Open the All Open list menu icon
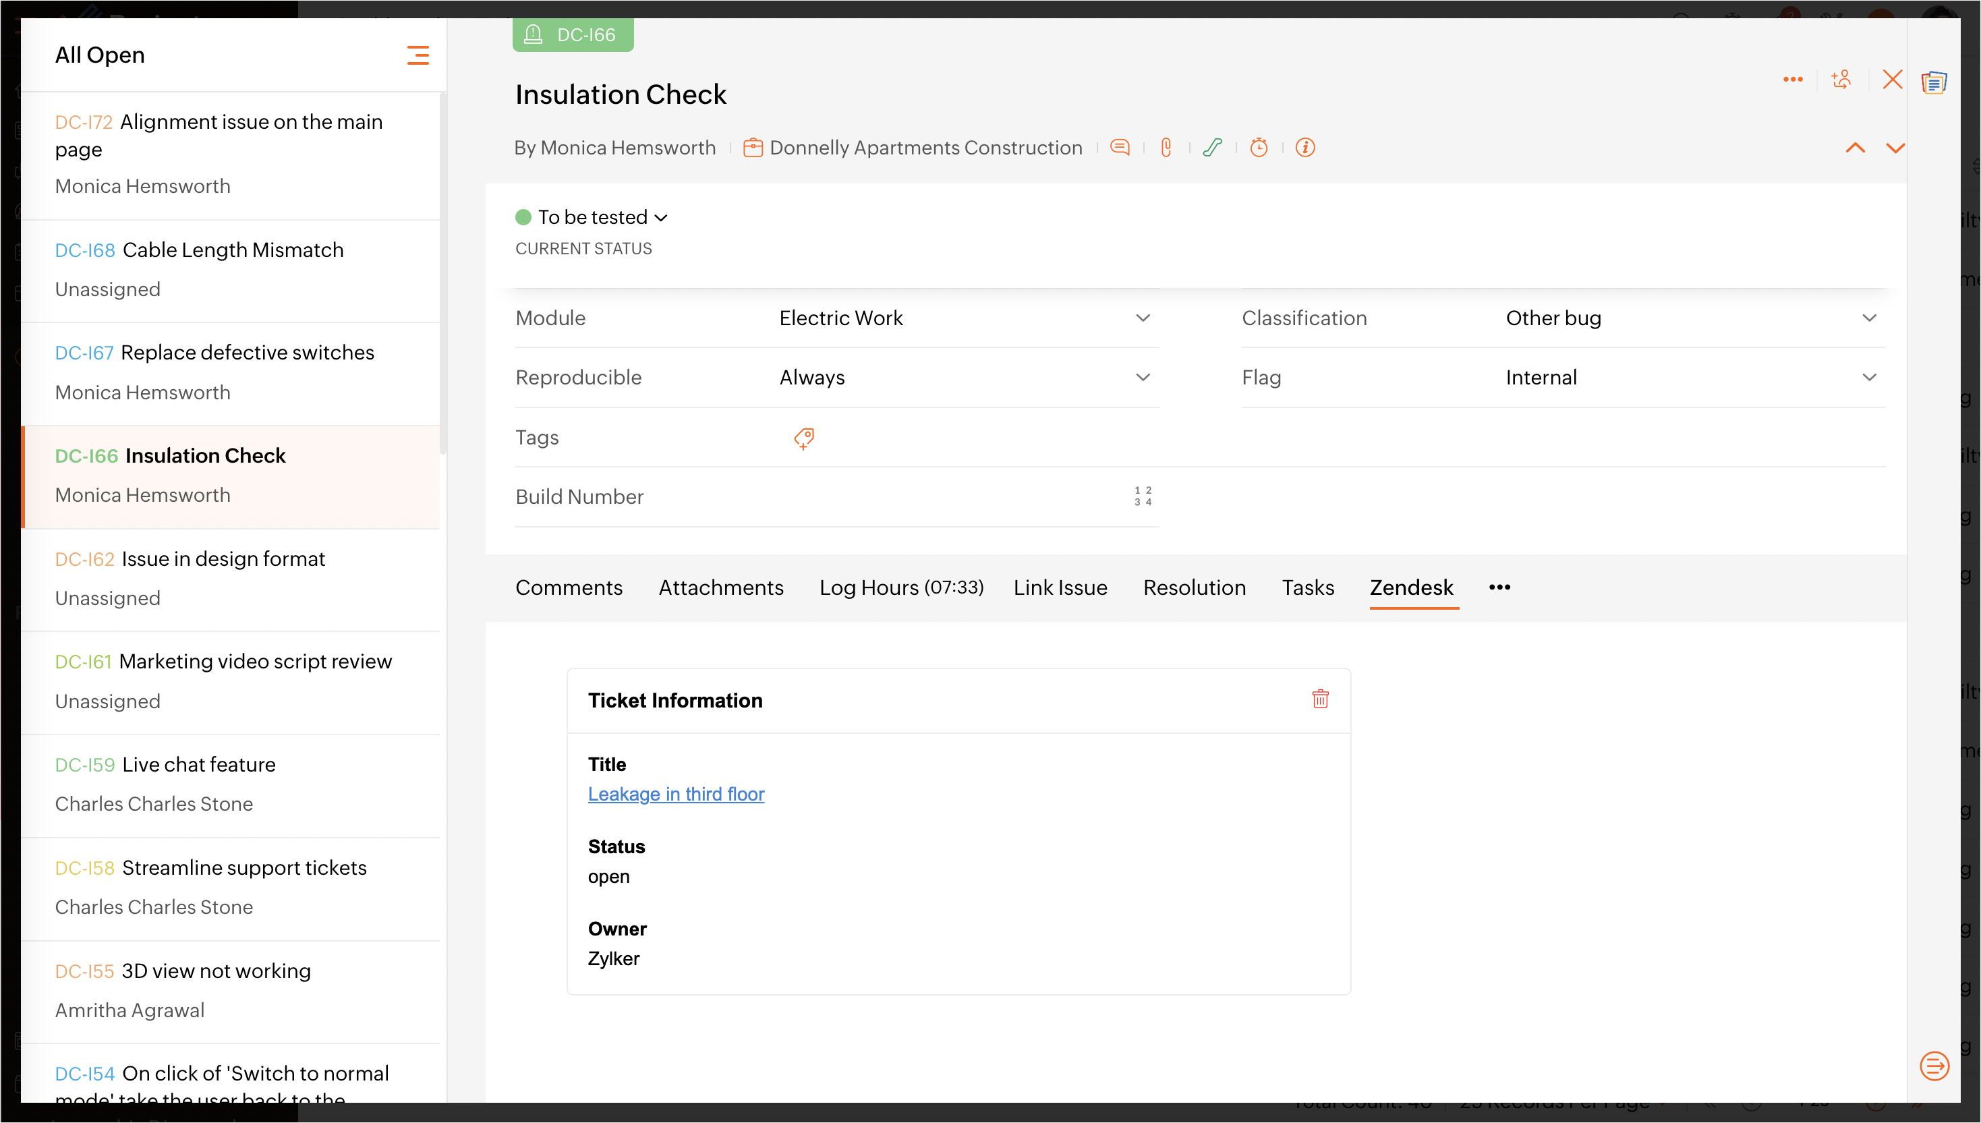Image resolution: width=1981 pixels, height=1123 pixels. pos(417,55)
